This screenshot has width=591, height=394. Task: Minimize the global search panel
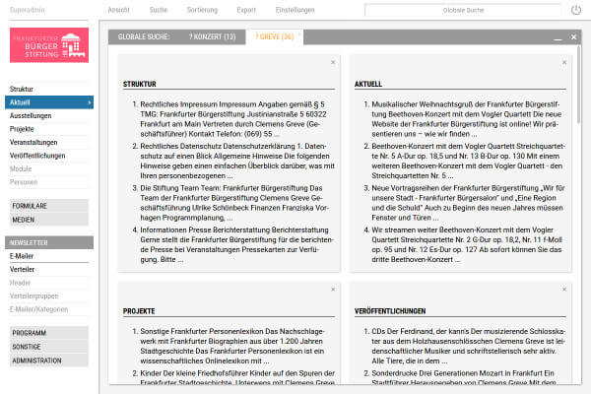click(558, 37)
